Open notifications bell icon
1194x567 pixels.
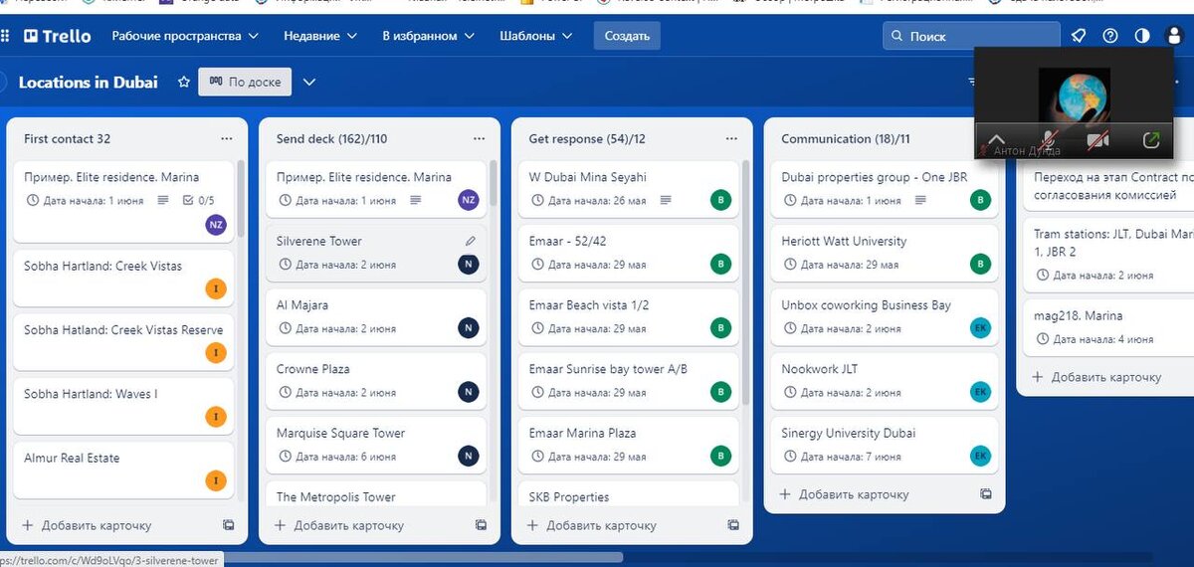(x=1079, y=36)
